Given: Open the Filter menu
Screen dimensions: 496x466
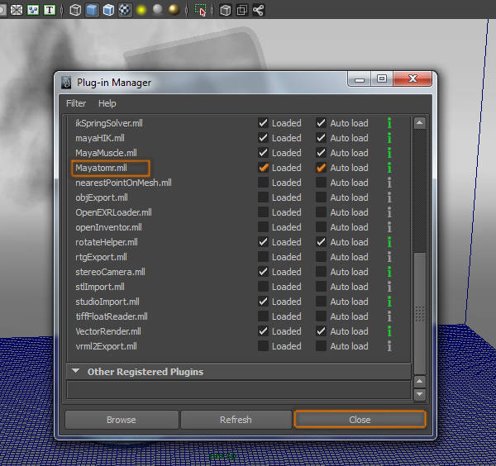Looking at the screenshot, I should [75, 103].
